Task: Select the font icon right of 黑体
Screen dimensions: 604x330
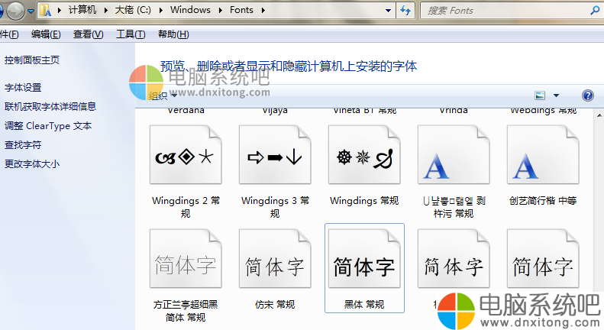Action: [454, 259]
